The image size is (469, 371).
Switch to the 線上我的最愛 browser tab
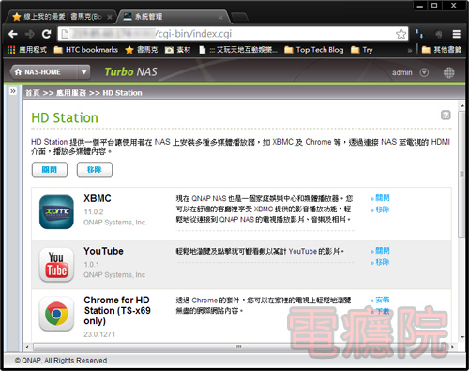click(61, 17)
